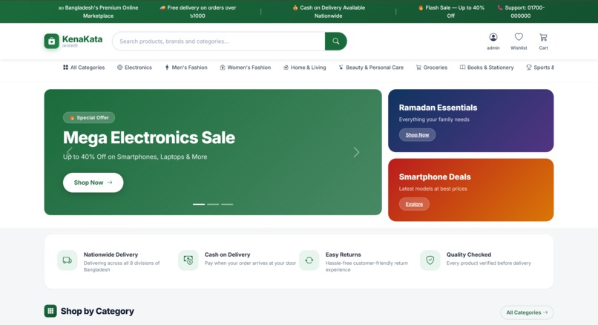
Task: Click 'Latest models at best prices' text
Action: tap(433, 188)
